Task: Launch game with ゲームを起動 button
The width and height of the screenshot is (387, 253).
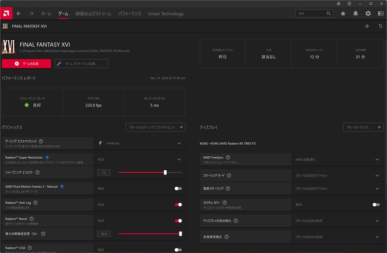Action: click(x=27, y=64)
